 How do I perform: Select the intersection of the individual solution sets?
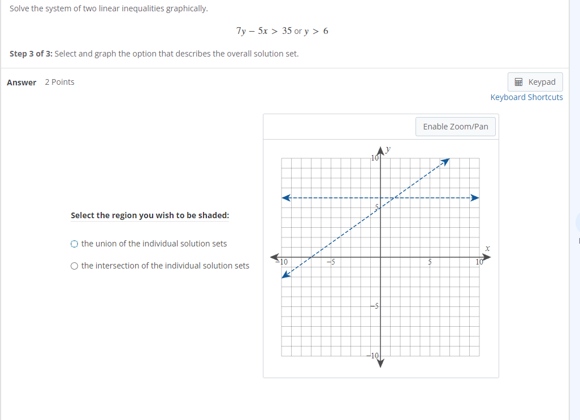(74, 266)
